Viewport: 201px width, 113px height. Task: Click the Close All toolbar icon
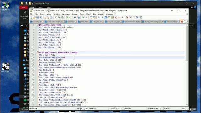tap(48, 18)
